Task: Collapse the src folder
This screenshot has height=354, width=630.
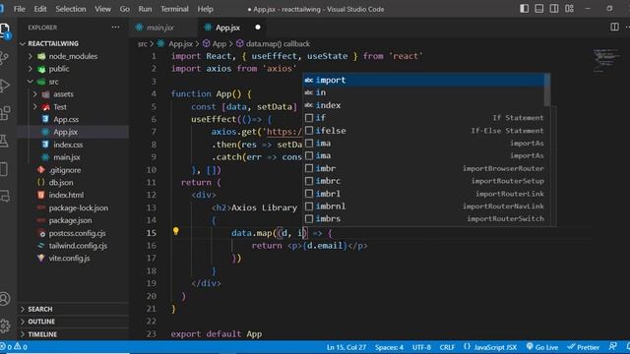Action: [53, 82]
